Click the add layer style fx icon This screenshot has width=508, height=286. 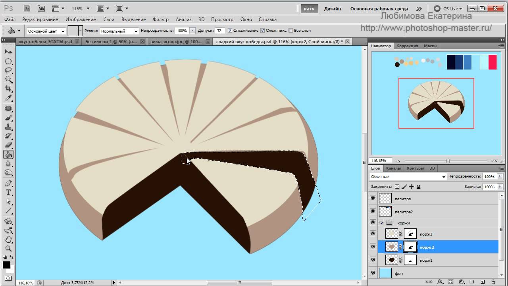click(x=440, y=282)
